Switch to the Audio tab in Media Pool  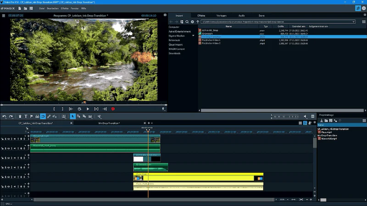coord(242,16)
